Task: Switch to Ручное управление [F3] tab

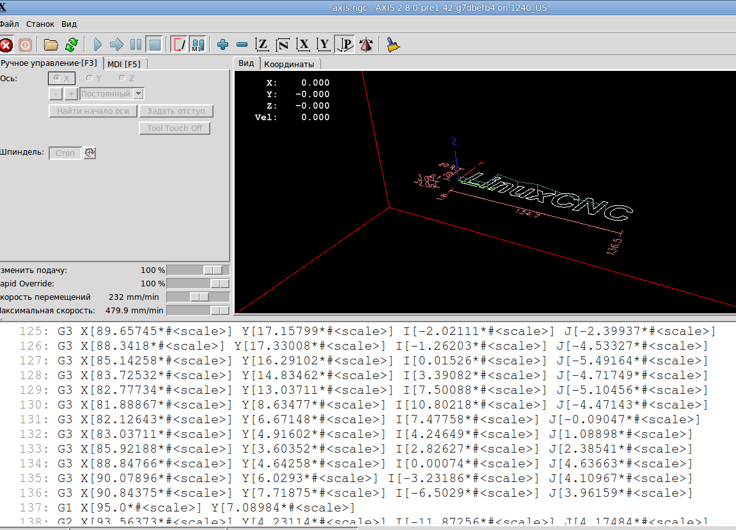Action: pos(50,63)
